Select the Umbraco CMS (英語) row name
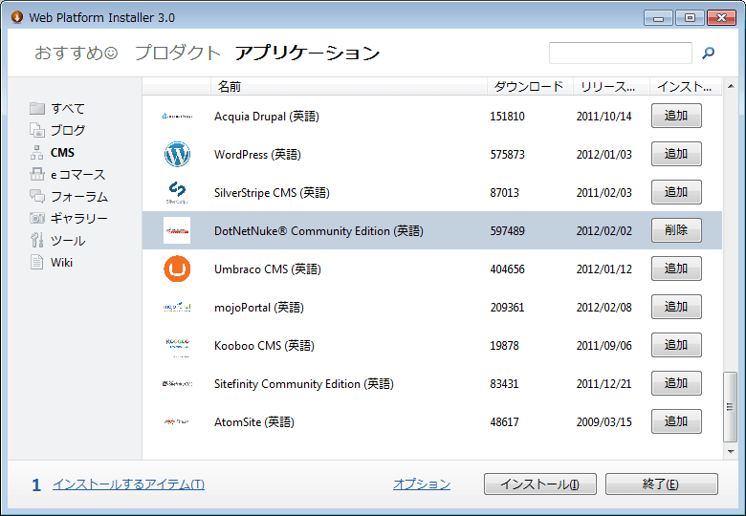This screenshot has width=746, height=516. coord(268,269)
